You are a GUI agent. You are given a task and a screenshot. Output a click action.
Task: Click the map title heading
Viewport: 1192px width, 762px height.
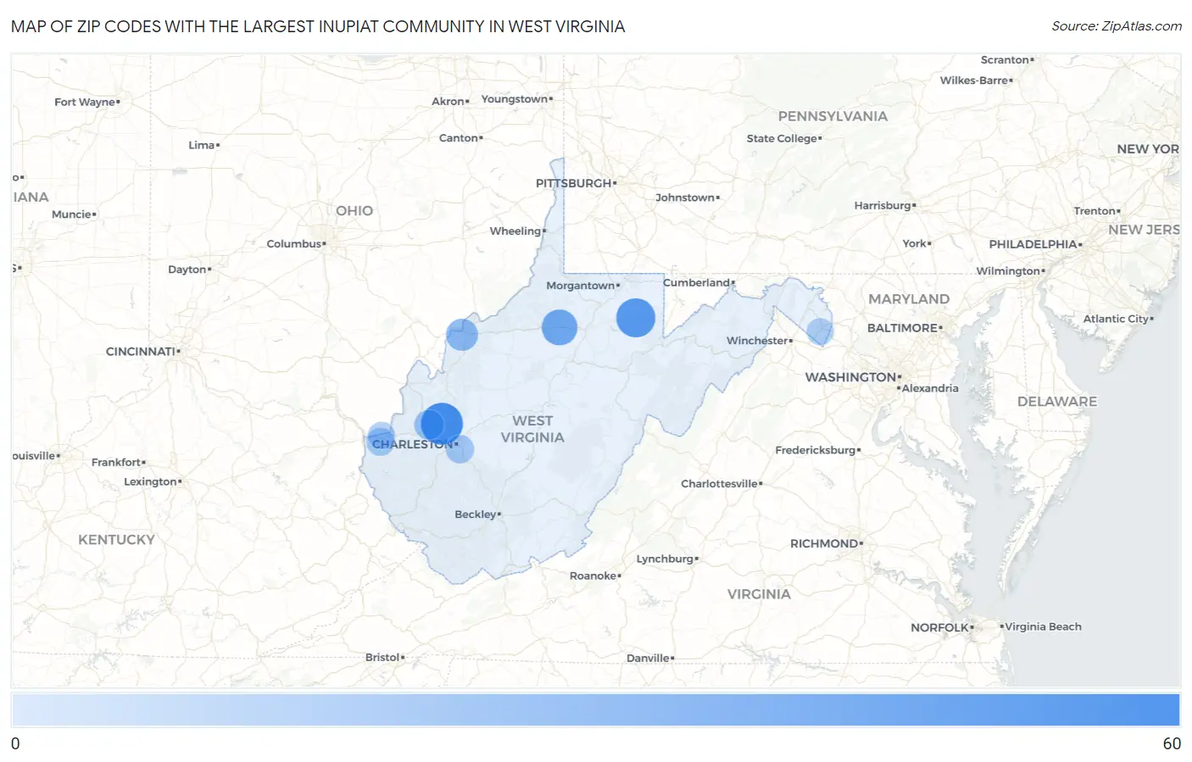(318, 26)
